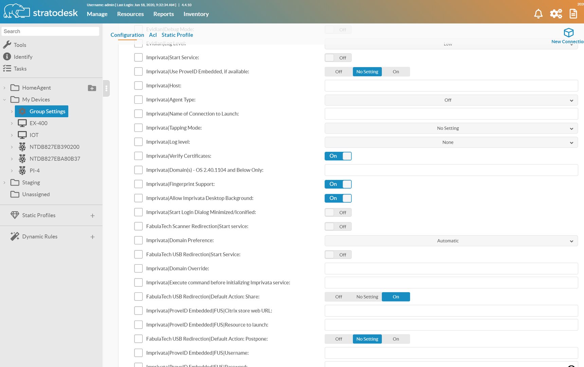Image resolution: width=584 pixels, height=367 pixels.
Task: Click the create-folder icon beside HomeAgent
Action: (x=92, y=88)
